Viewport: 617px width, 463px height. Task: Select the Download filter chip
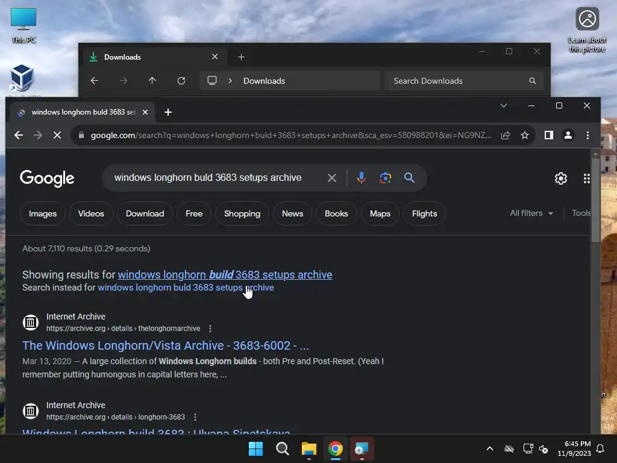[145, 213]
